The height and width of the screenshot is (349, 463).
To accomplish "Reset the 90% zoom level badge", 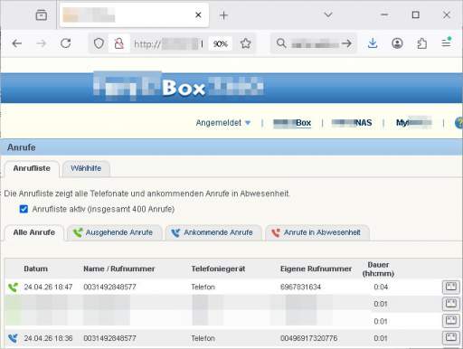I will [221, 44].
